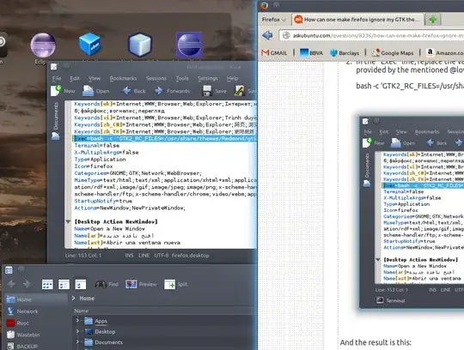Navigate back in the Dolphin file manager
The height and width of the screenshot is (350, 464).
[x=11, y=284]
